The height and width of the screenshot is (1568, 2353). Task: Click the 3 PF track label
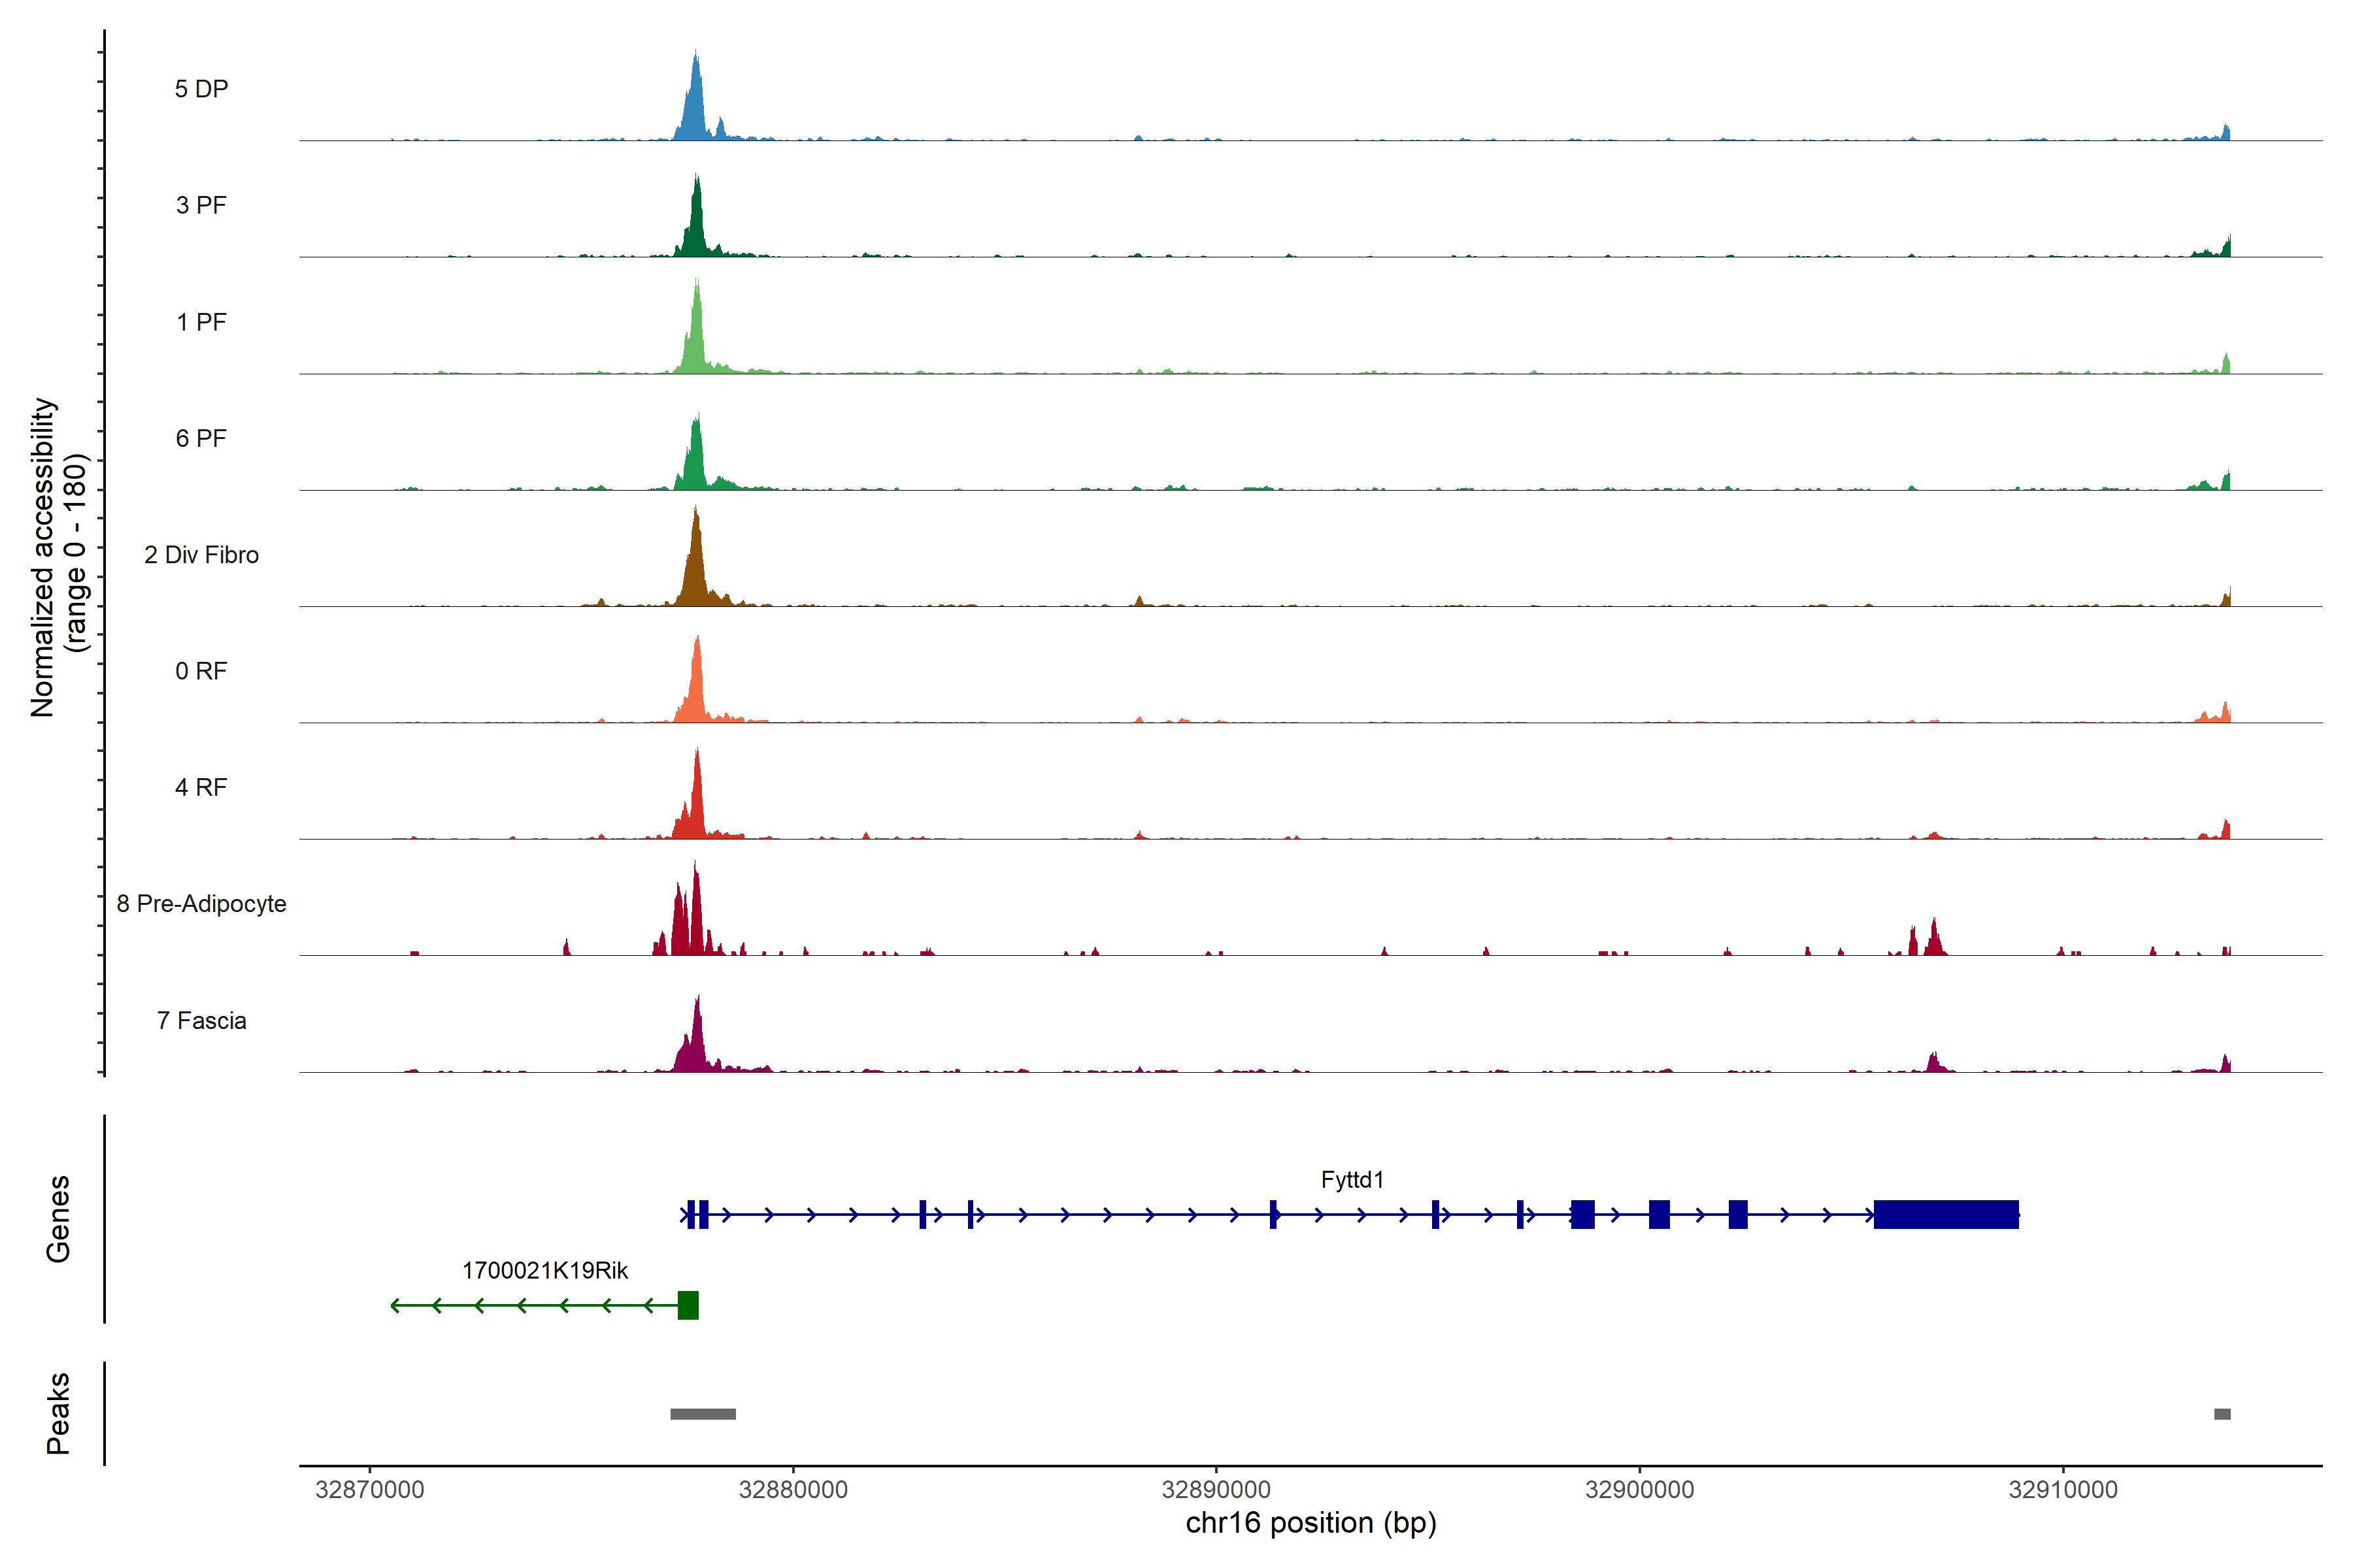click(201, 205)
